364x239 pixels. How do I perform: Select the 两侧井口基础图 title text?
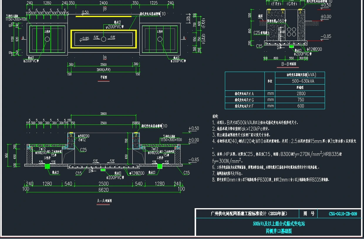(x=279, y=231)
